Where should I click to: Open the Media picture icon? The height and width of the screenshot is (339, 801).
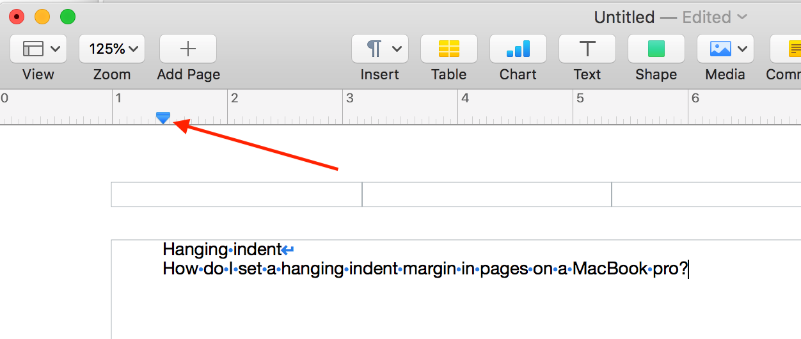(720, 49)
